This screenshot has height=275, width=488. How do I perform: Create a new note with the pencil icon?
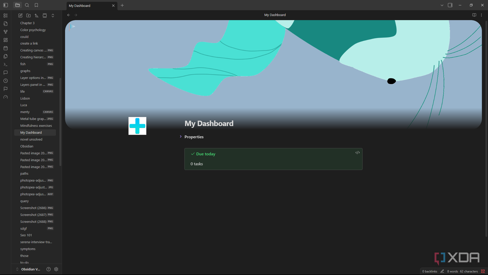(20, 16)
